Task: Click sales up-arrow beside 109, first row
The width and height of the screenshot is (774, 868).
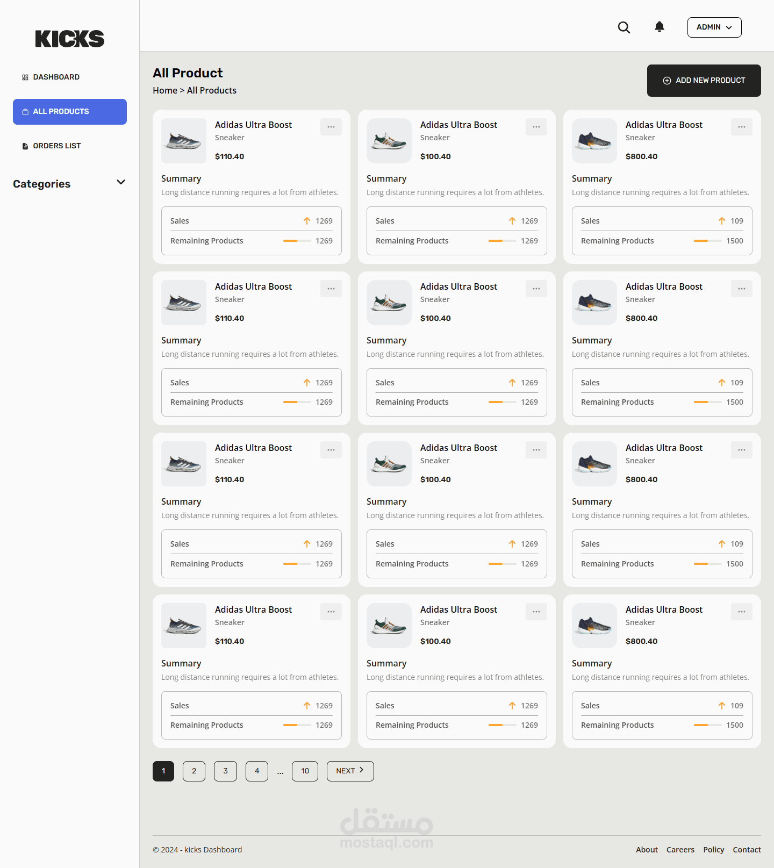Action: pyautogui.click(x=722, y=221)
